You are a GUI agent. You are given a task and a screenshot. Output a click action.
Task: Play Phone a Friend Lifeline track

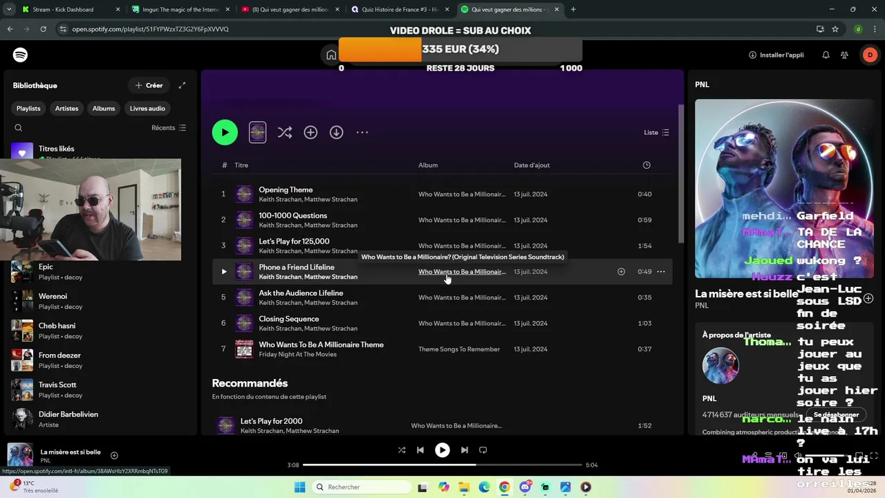click(x=224, y=272)
